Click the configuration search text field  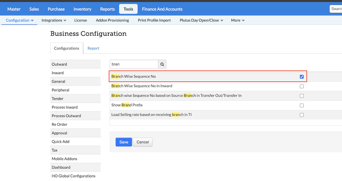click(134, 64)
